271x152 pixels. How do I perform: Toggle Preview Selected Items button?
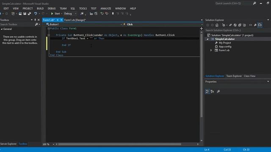260,25
